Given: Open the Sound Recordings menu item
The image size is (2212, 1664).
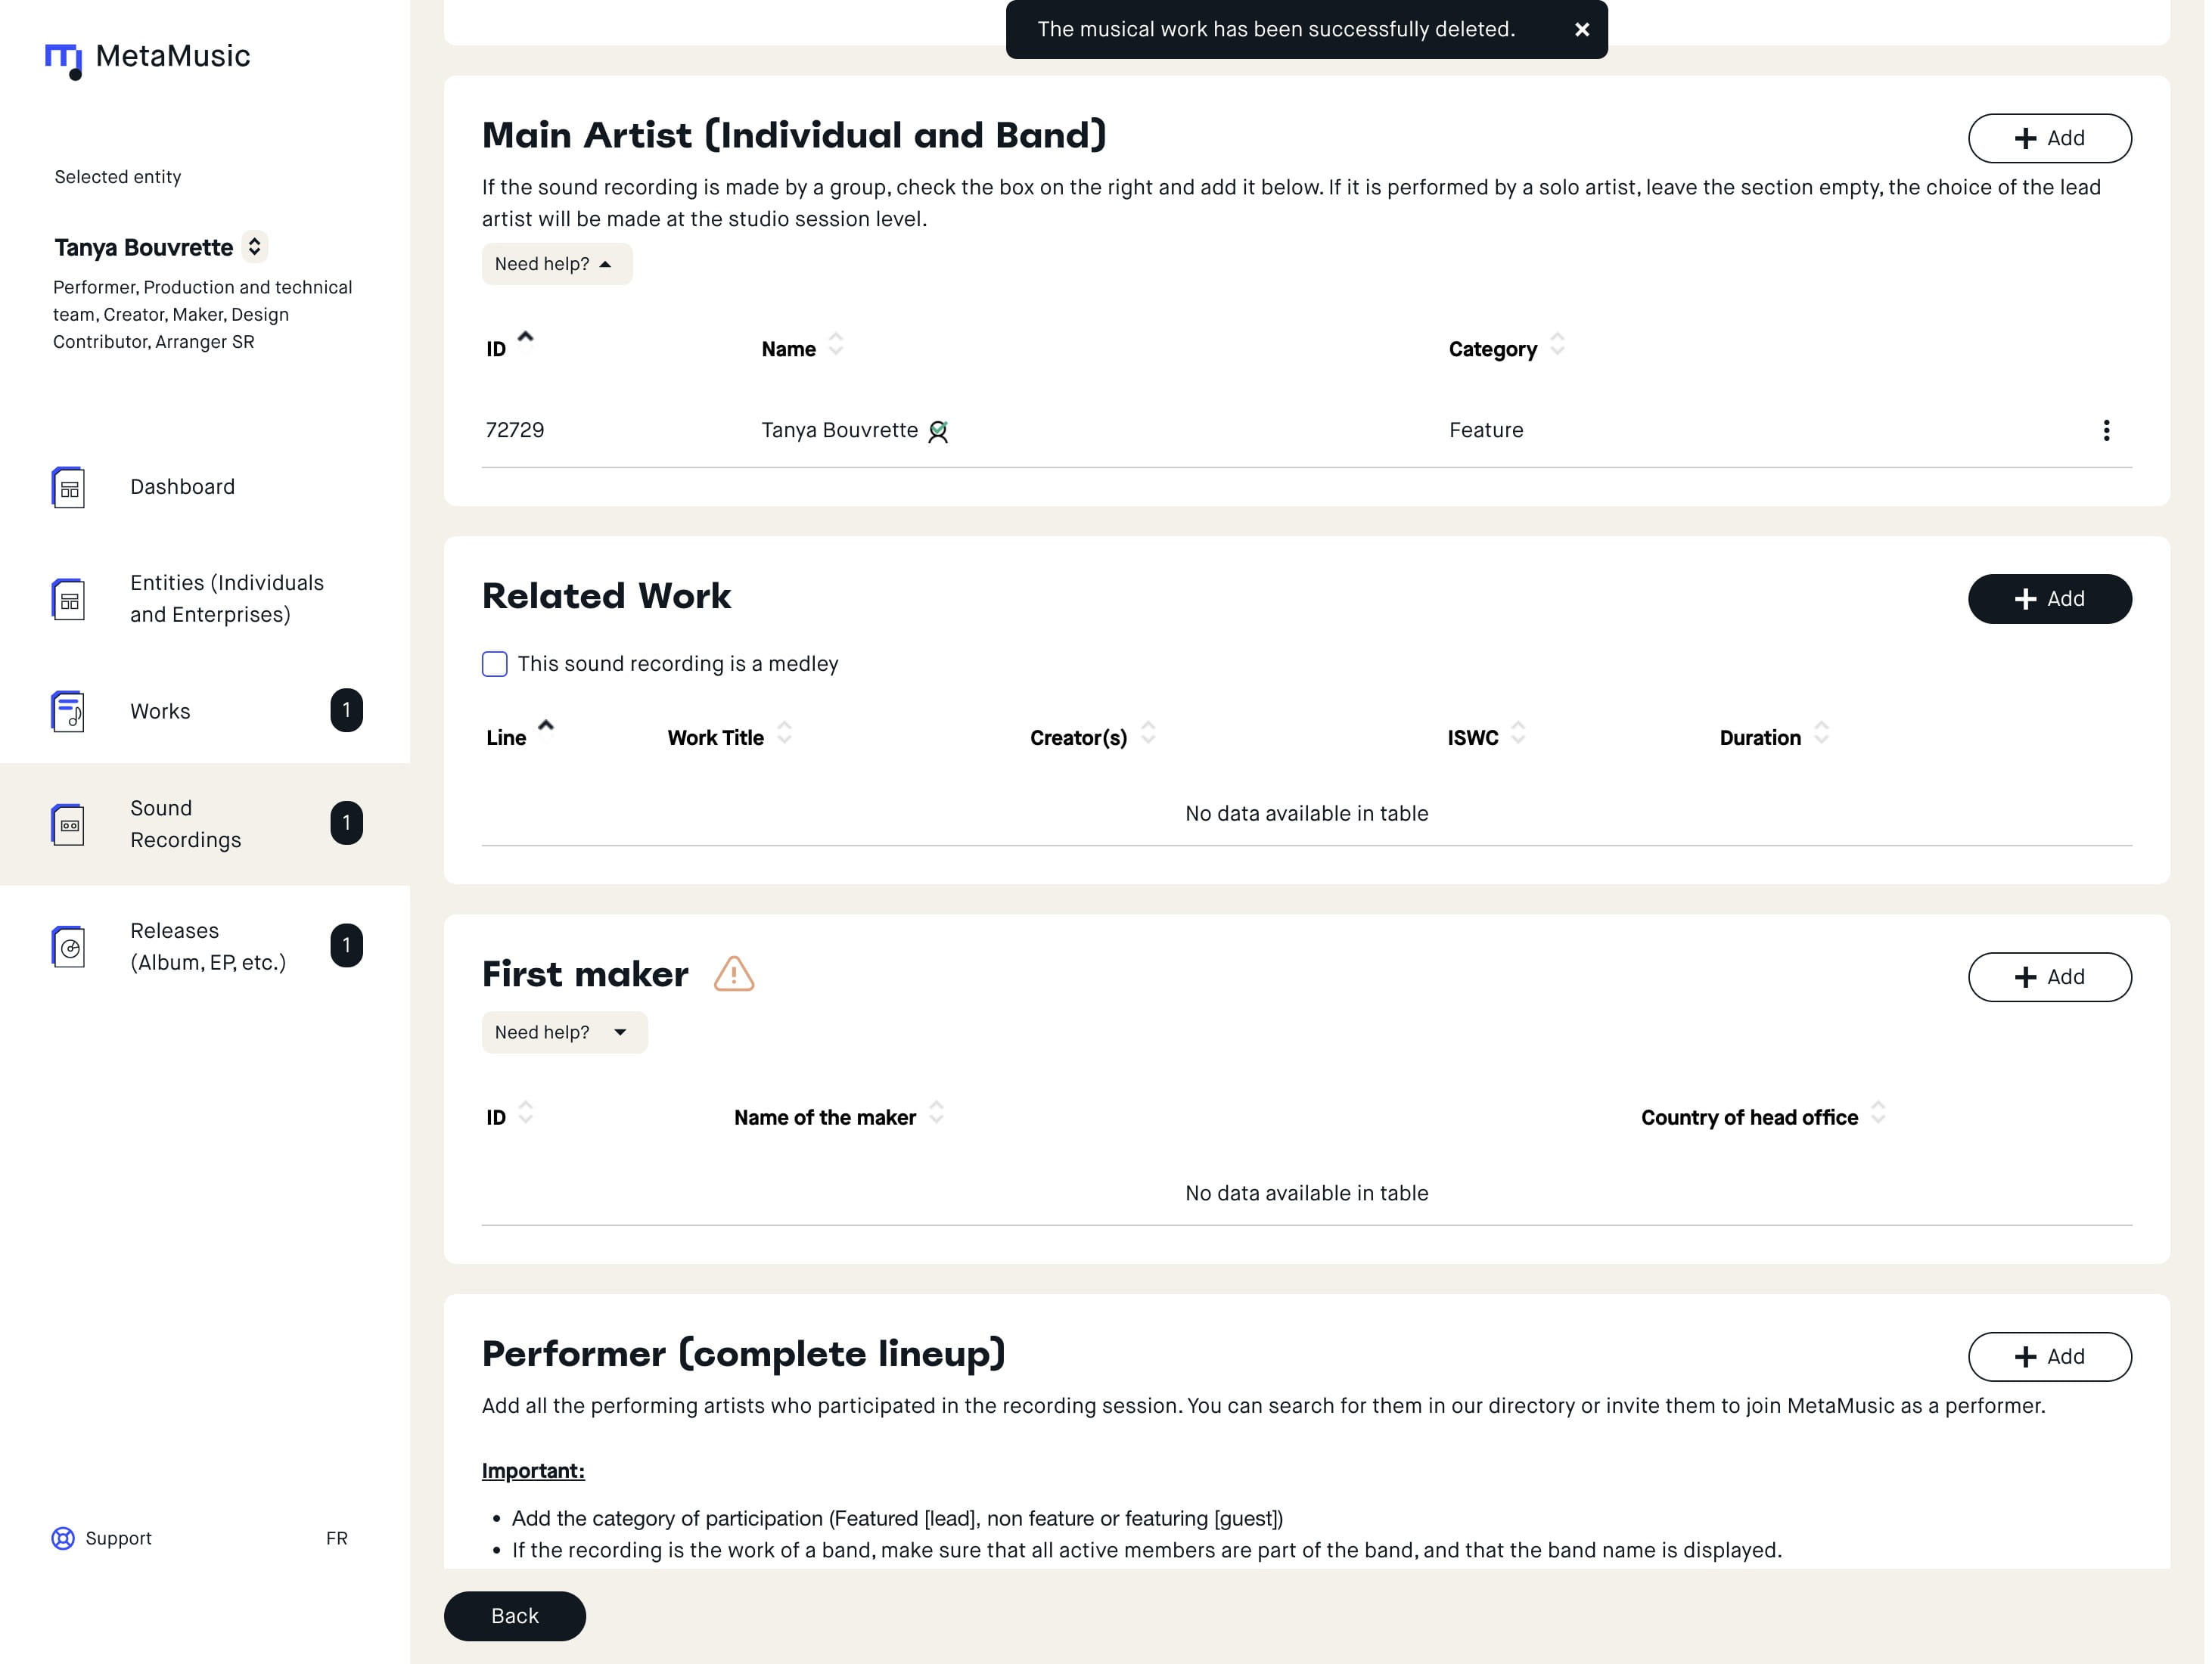Looking at the screenshot, I should tap(185, 824).
